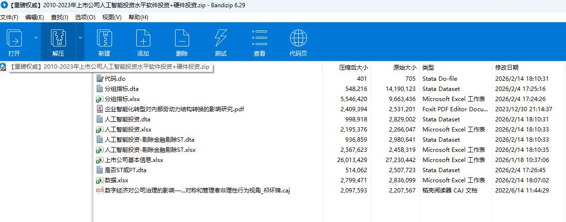
Task: Select the 数字经济对公司治理的影响 .caj file
Action: point(197,191)
